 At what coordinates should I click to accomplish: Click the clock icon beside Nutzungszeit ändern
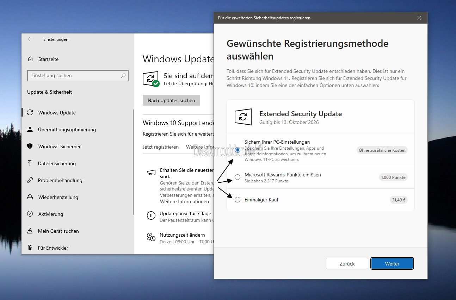click(x=151, y=237)
